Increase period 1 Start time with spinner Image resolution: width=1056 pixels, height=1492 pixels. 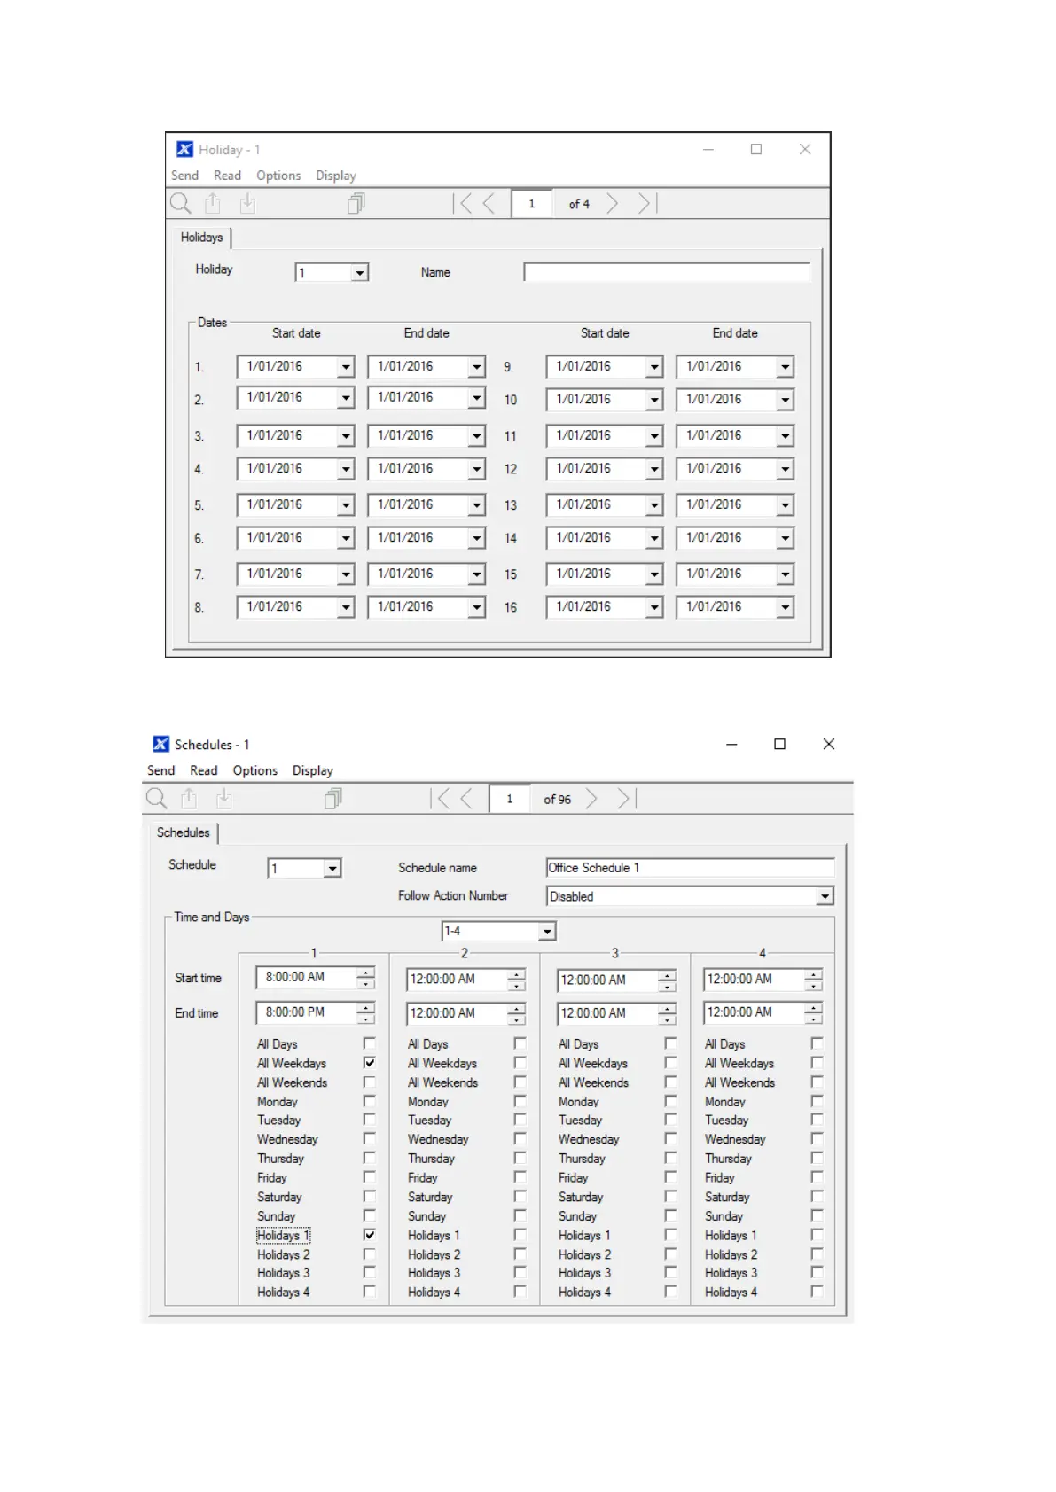point(366,973)
